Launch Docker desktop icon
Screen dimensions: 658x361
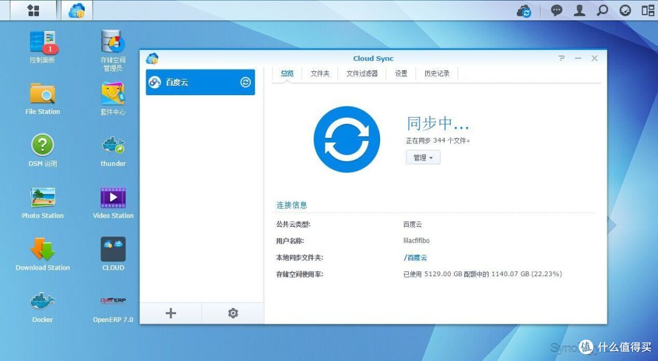click(x=43, y=307)
